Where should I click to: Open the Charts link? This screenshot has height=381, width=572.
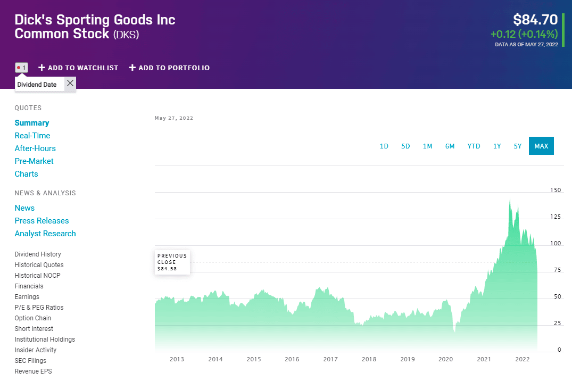pos(26,174)
